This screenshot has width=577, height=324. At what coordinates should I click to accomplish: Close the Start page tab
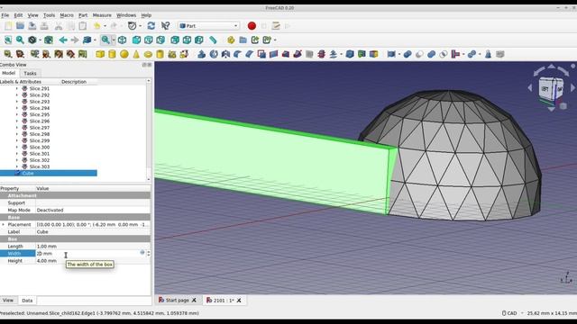click(x=194, y=301)
